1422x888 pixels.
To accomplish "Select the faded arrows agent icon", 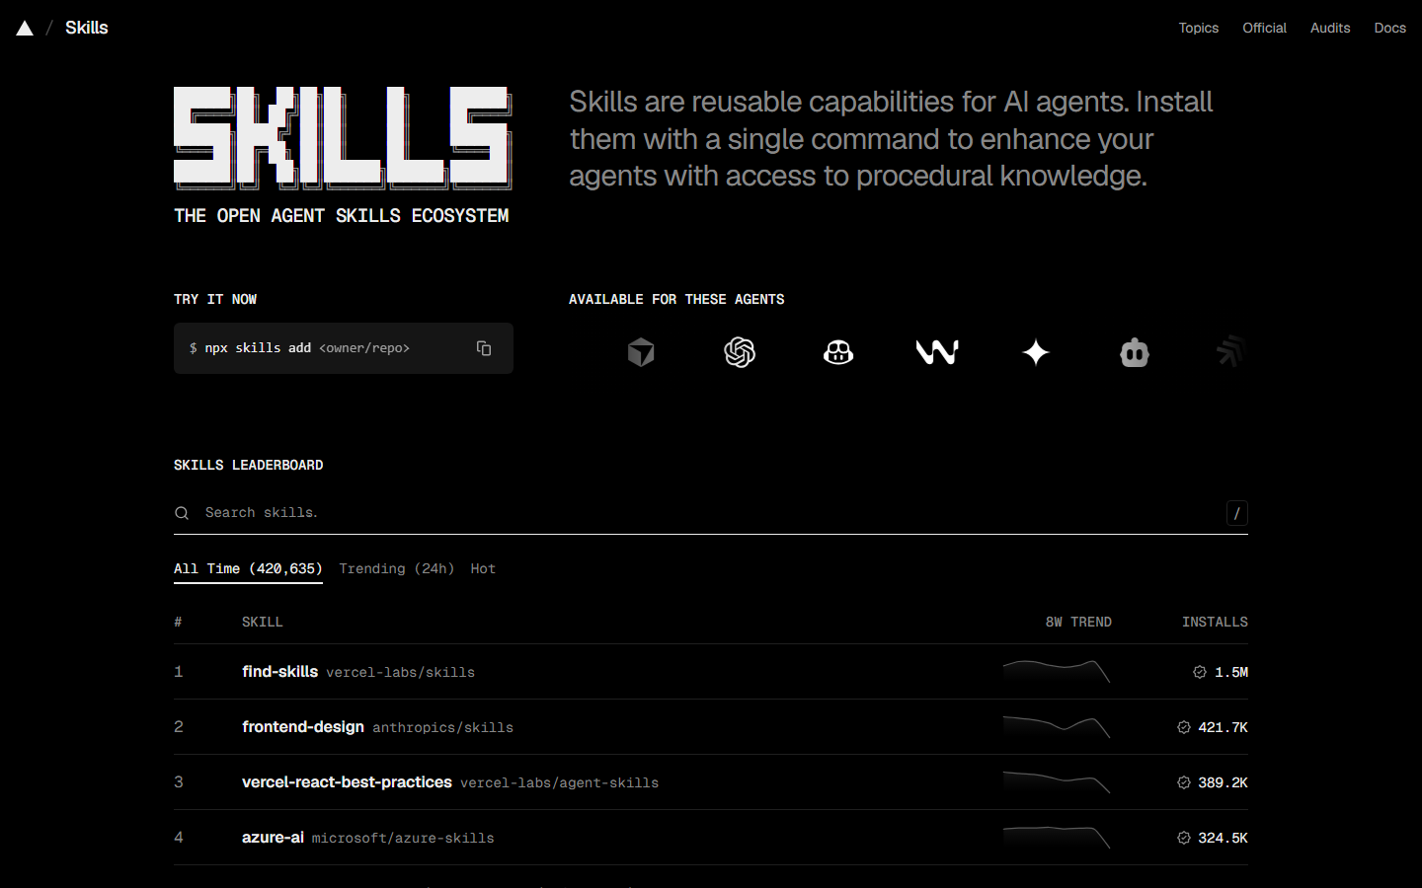I will 1231,352.
